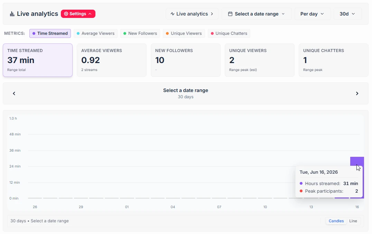Click the pulse icon in Live analytics button

click(x=173, y=14)
